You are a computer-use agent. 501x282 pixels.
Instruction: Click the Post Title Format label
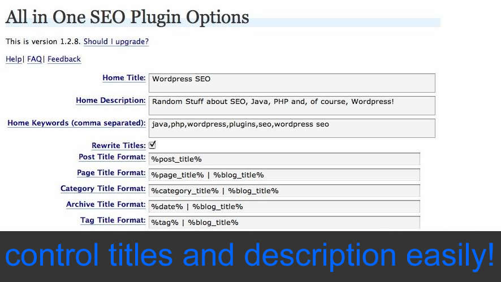tap(112, 157)
